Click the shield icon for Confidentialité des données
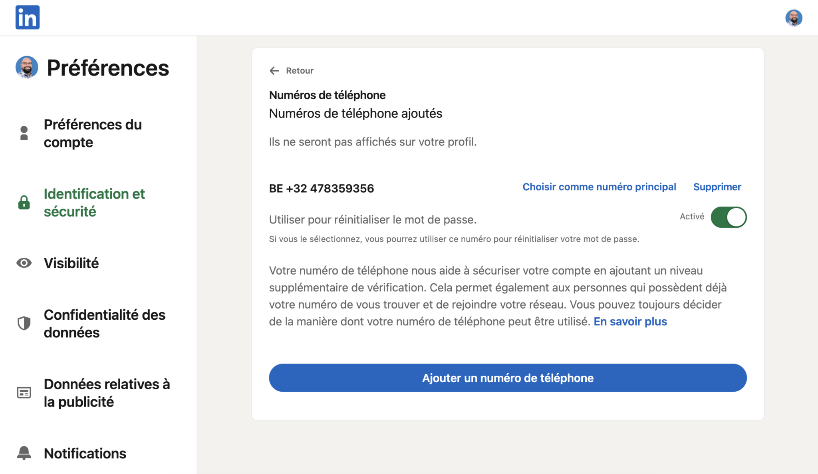This screenshot has height=474, width=818. coord(24,323)
